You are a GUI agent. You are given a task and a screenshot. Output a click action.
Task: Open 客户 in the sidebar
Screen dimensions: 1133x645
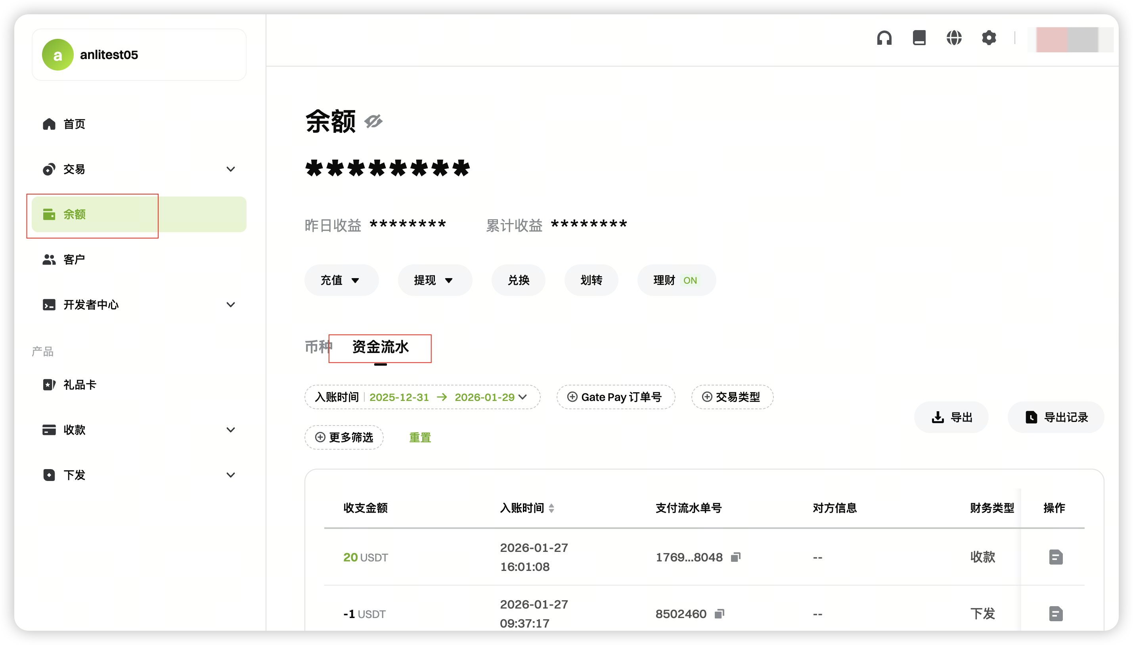pos(74,259)
